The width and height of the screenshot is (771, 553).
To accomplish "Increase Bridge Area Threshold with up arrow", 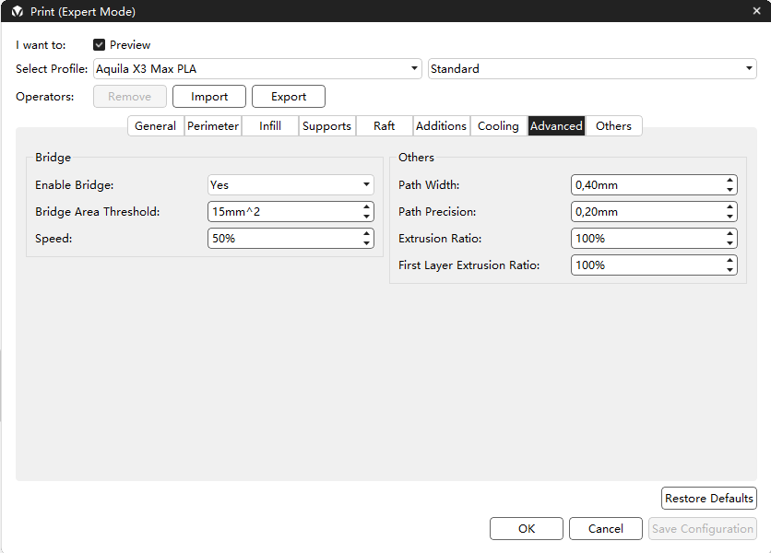I will point(366,206).
